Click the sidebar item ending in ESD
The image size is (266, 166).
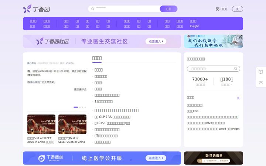pyautogui.click(x=192, y=111)
